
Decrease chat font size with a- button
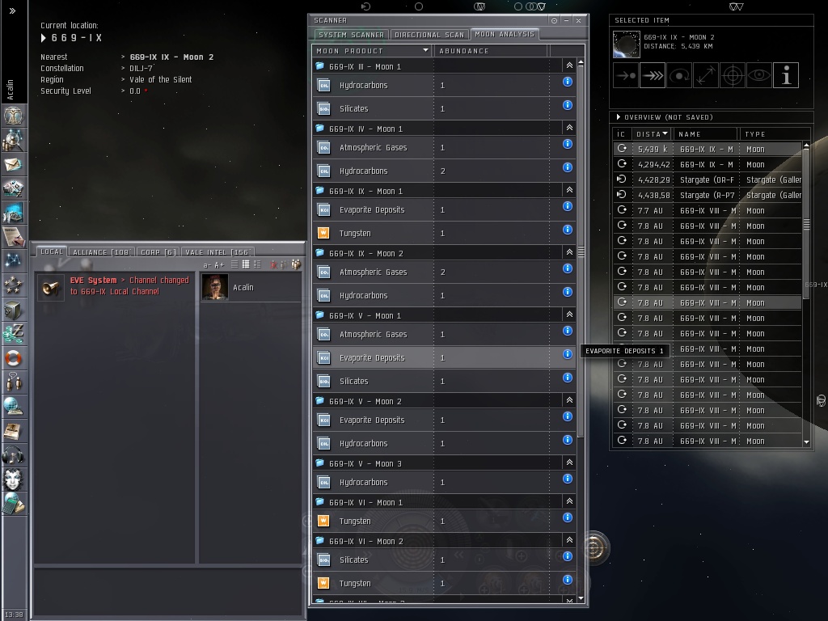(x=206, y=265)
